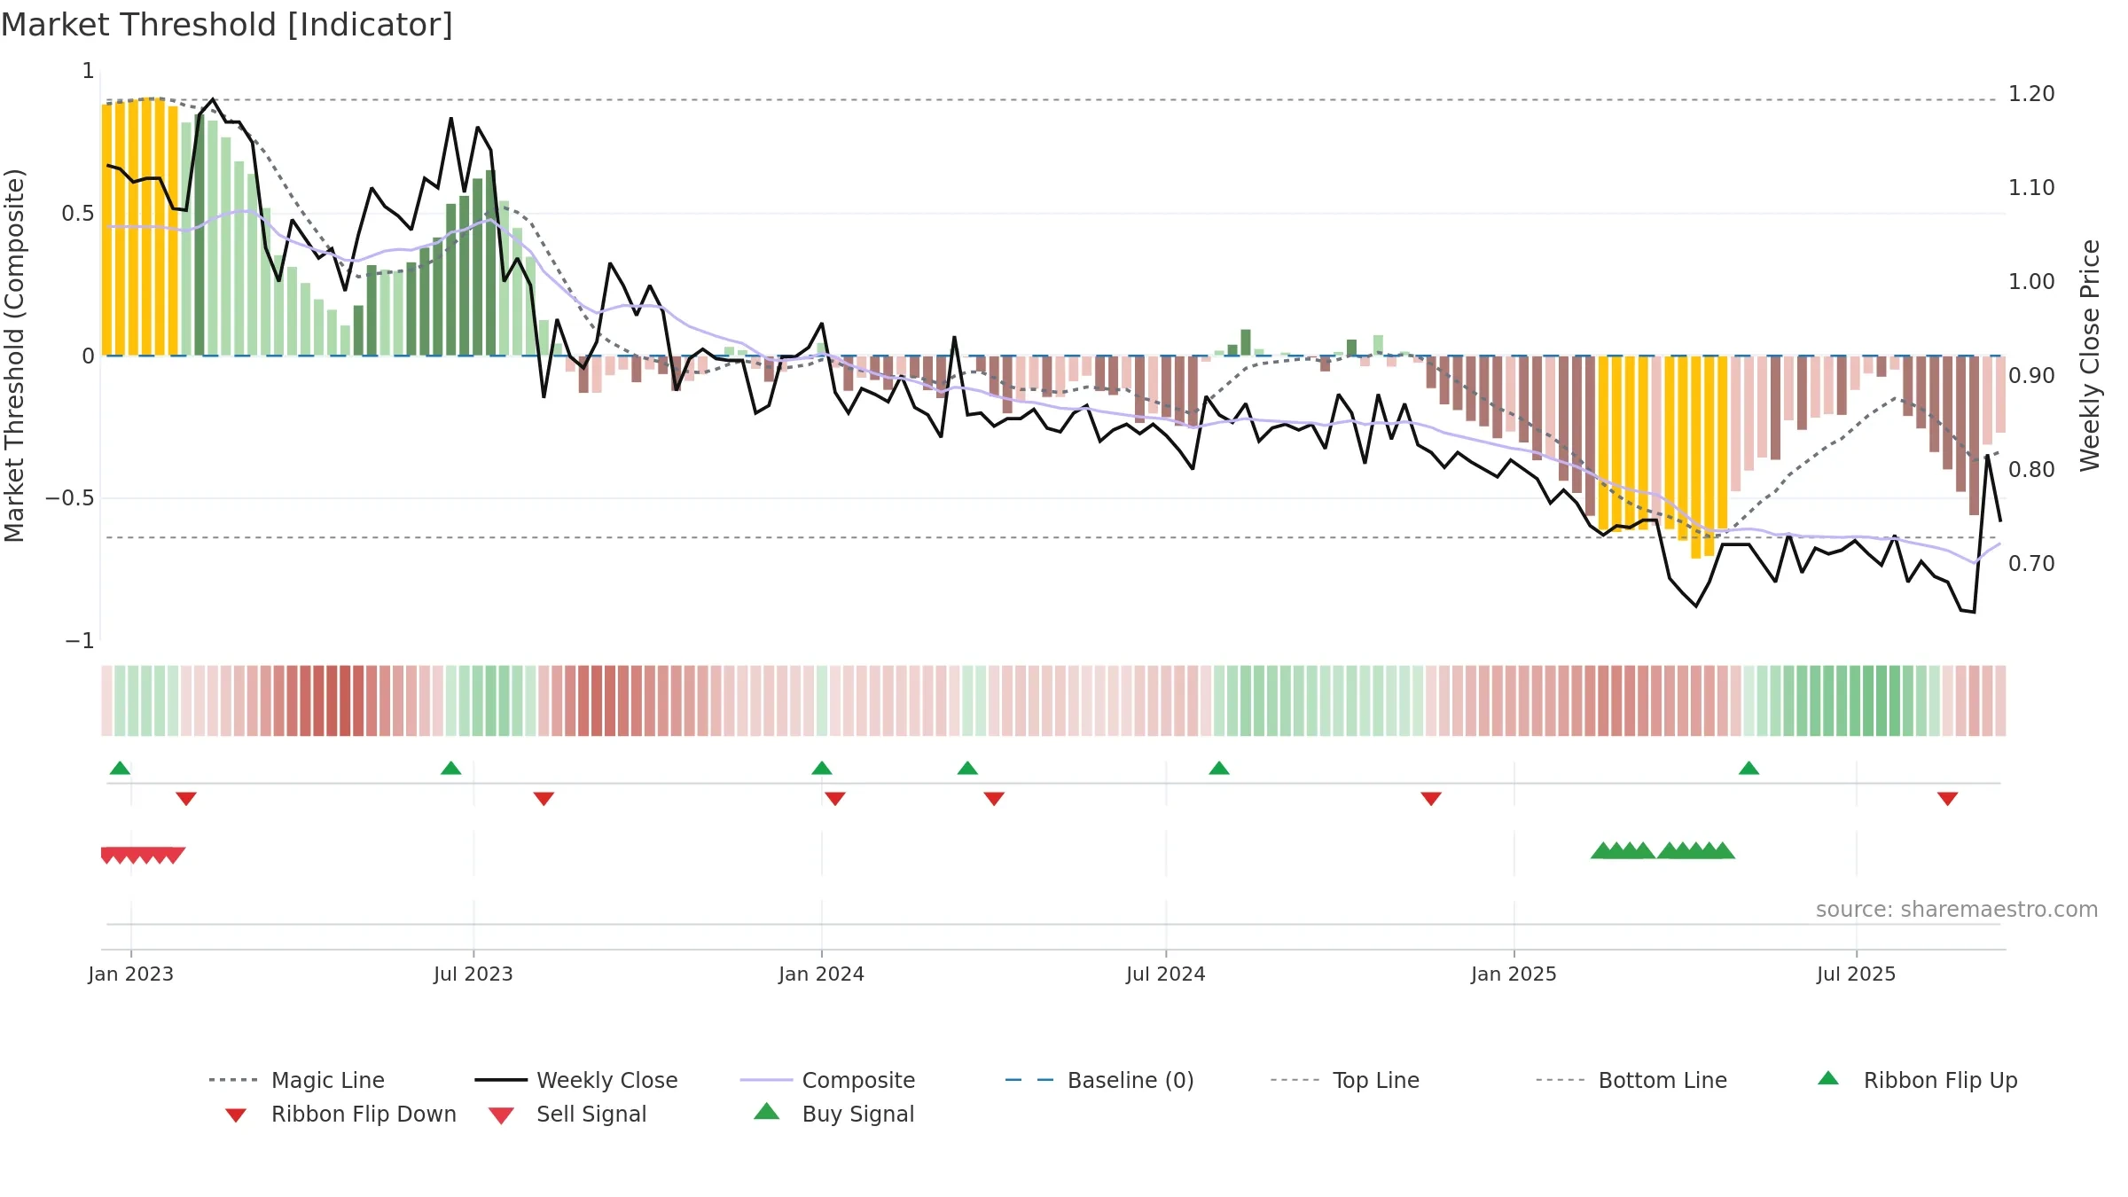Click the ribbon flip down marker between Jul 2023 and Jan 2024
Viewport: 2128px width, 1197px height.
tap(544, 799)
